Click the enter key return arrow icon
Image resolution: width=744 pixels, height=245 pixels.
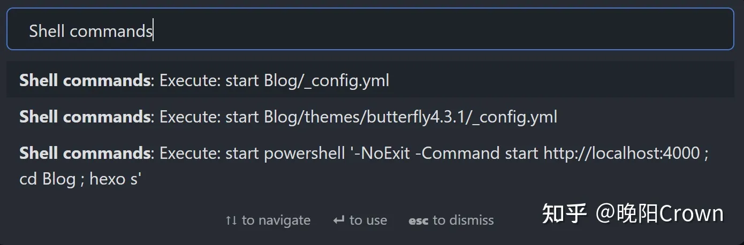pos(338,220)
